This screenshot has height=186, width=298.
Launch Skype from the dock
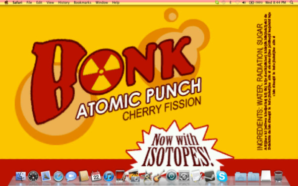[x=222, y=176]
